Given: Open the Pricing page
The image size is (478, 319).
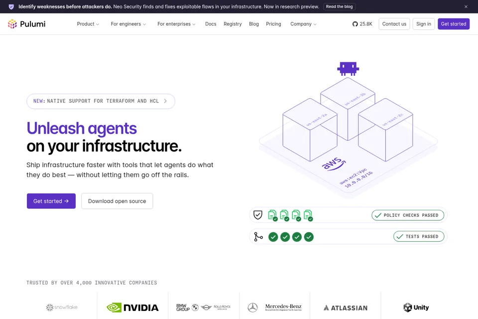Looking at the screenshot, I should click(x=273, y=24).
